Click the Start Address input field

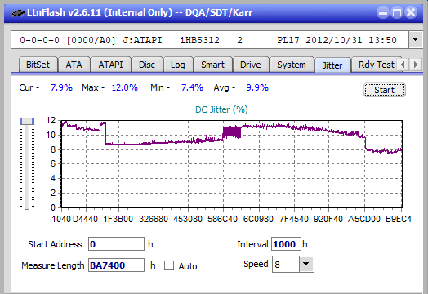[x=116, y=243]
